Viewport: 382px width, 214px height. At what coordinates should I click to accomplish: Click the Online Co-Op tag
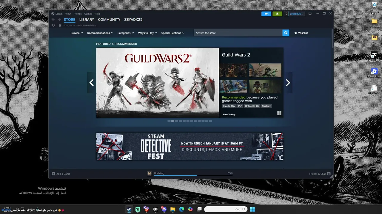tap(252, 106)
